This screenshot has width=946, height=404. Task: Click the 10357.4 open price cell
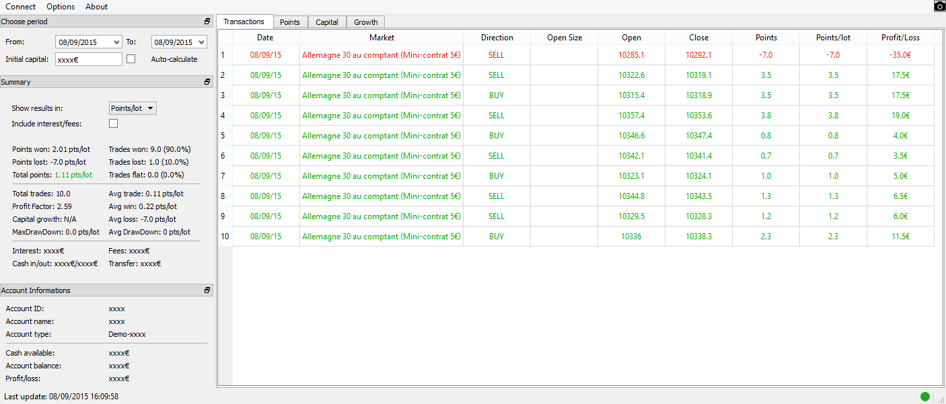631,116
